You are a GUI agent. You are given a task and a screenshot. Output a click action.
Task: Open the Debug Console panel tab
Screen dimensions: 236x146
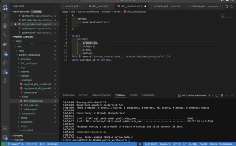[101, 95]
